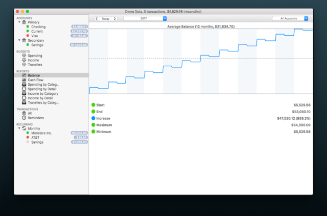Click the Balance report chart icon
Image resolution: width=327 pixels, height=216 pixels.
[x=24, y=75]
